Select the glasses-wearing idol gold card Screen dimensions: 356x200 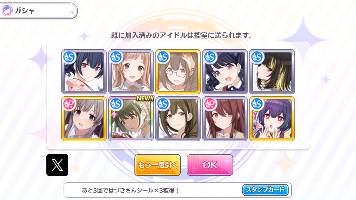click(x=178, y=72)
